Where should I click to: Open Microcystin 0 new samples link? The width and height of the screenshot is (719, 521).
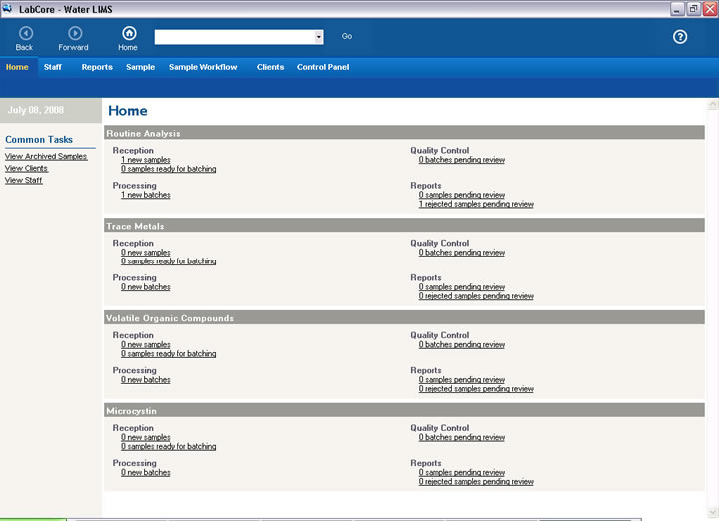click(146, 437)
